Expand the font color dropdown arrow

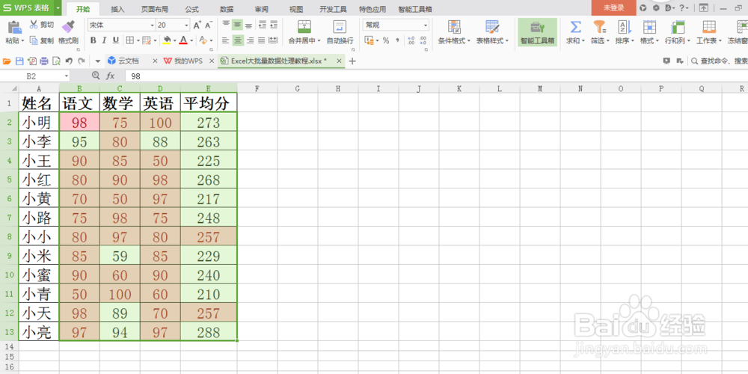pos(191,40)
